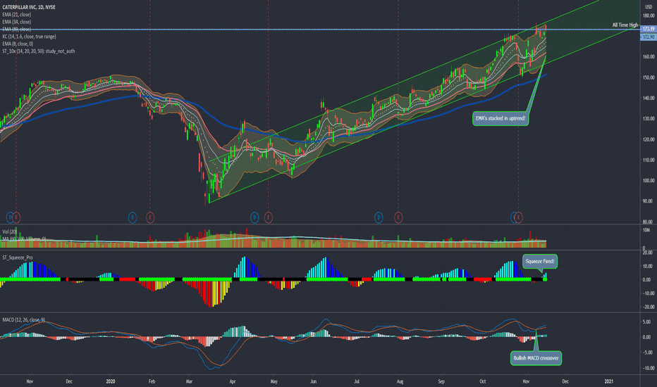Viewport: 657px width, 387px height.
Task: Click the "Squeeze Fired!" callout
Action: (540, 262)
